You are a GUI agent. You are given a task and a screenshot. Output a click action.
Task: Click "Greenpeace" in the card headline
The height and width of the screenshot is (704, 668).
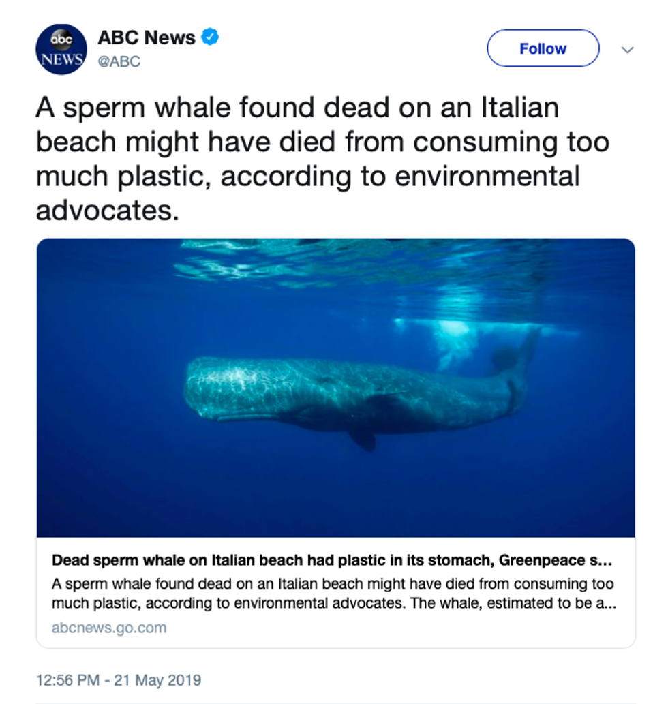538,561
